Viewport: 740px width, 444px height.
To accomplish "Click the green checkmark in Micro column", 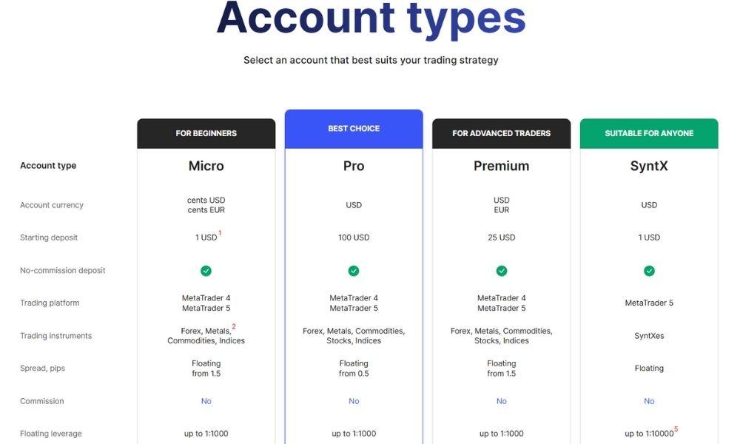I will [x=206, y=271].
